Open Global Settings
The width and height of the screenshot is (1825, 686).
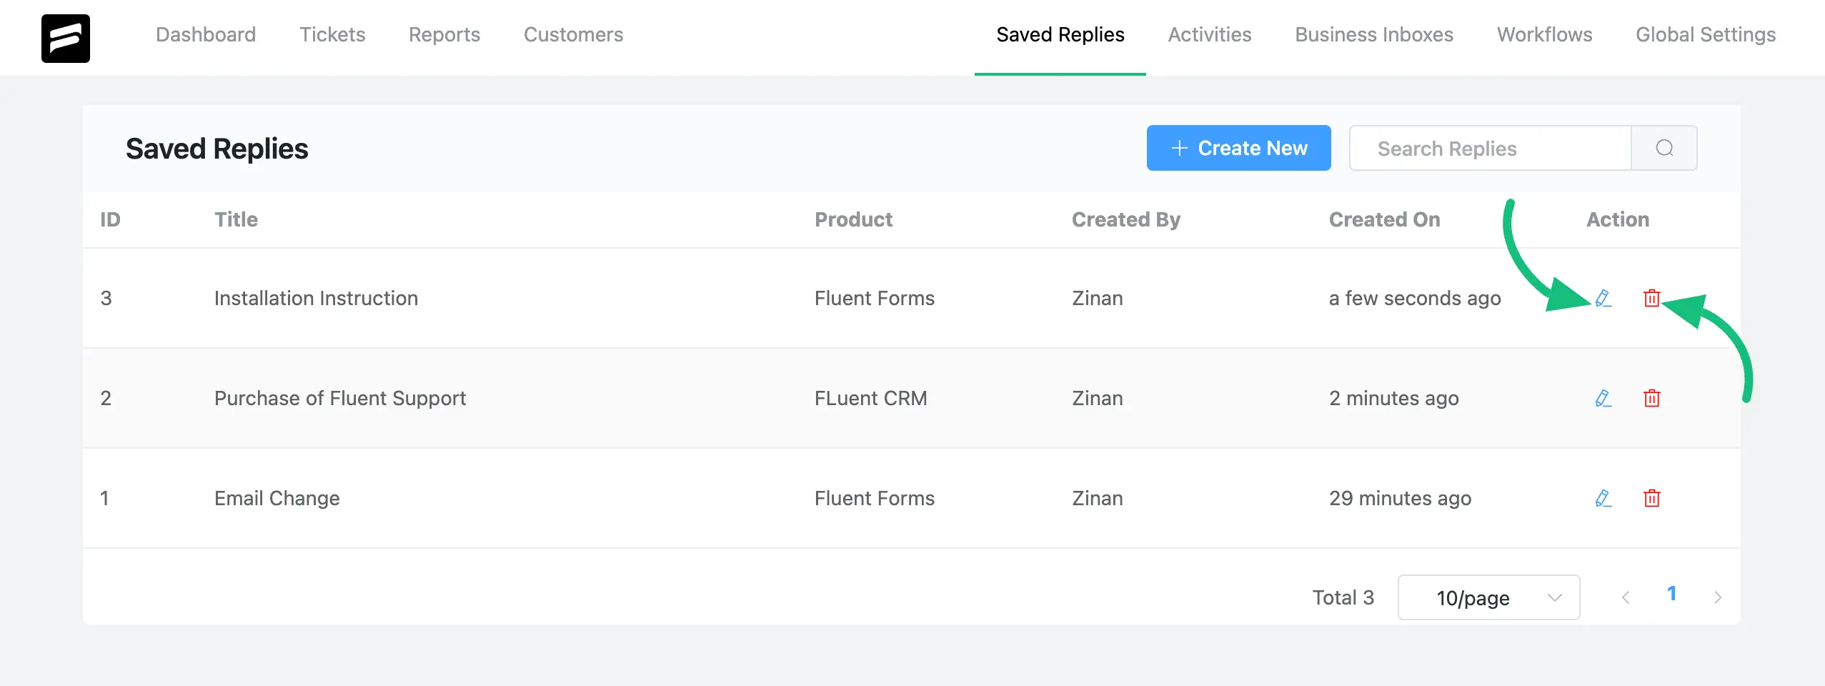click(1706, 34)
